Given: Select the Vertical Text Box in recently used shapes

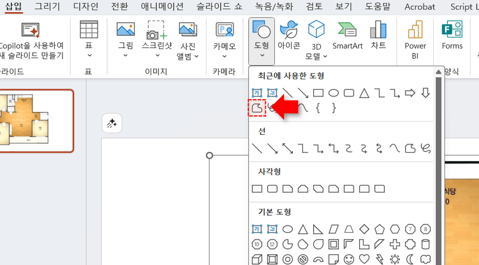Looking at the screenshot, I should 272,92.
